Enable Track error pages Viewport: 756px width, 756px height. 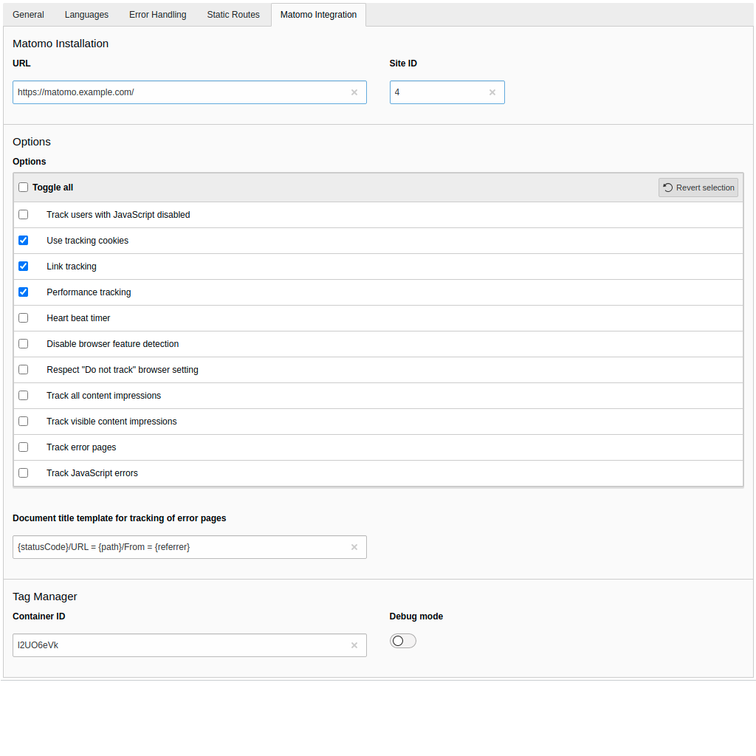(x=24, y=447)
